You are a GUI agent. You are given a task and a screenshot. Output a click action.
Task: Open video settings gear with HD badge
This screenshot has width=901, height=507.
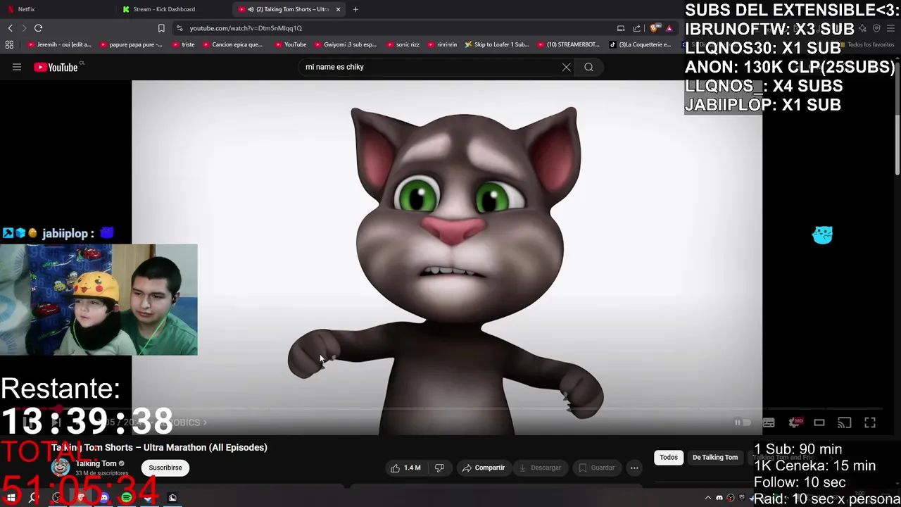(795, 423)
